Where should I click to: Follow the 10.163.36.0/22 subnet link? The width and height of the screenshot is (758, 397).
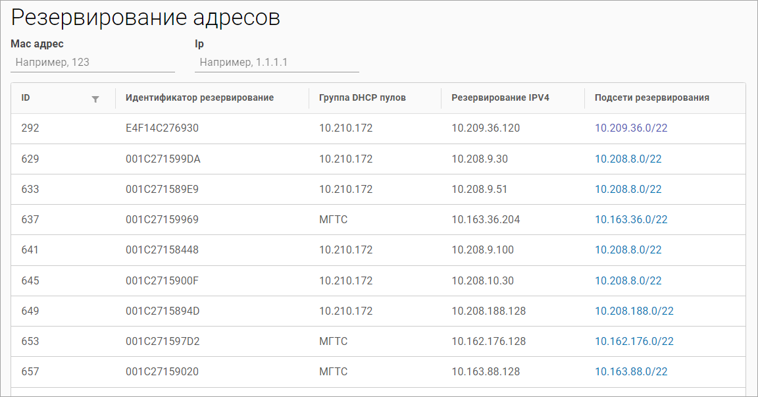[631, 220]
